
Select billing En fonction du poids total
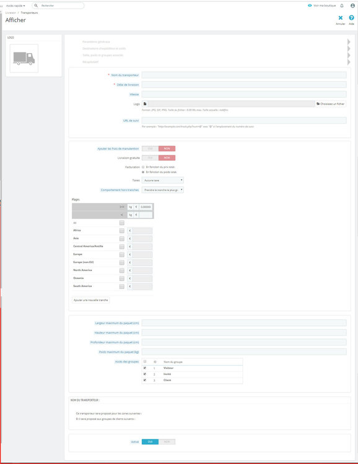pos(143,172)
